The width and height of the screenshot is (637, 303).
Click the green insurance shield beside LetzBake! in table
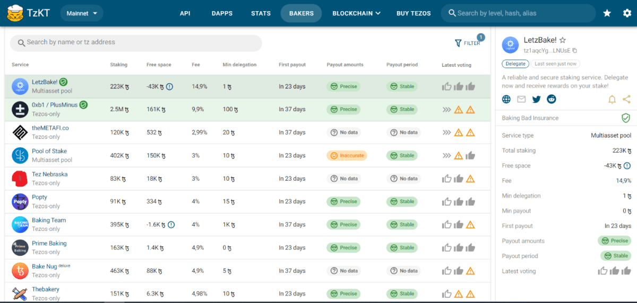tap(63, 82)
